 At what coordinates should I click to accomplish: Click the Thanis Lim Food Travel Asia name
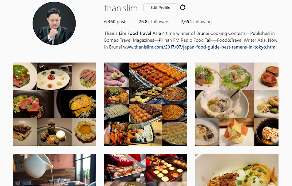(132, 33)
